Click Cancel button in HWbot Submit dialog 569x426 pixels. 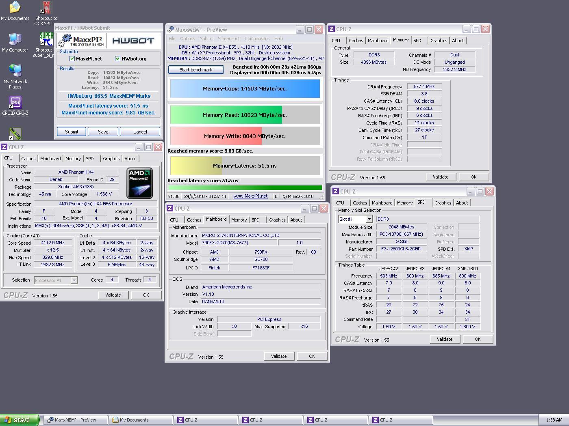(140, 132)
